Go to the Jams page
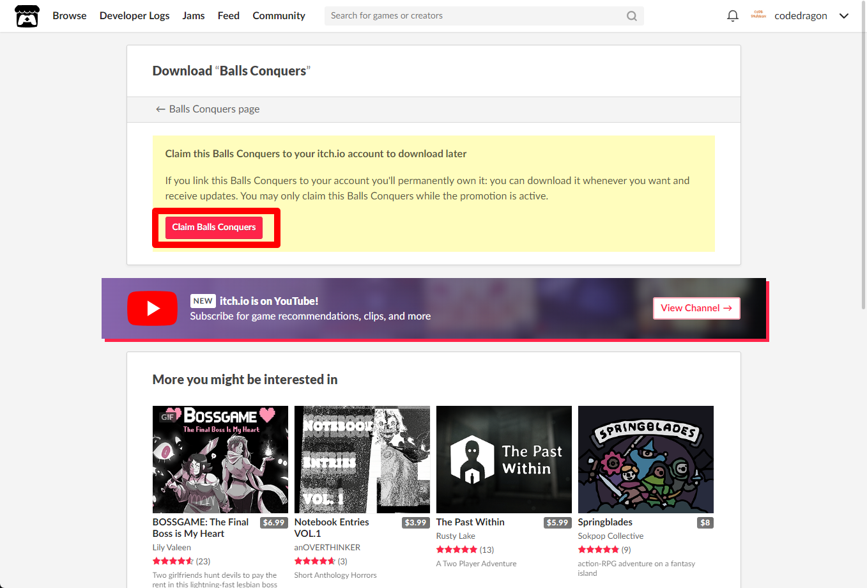 click(194, 16)
